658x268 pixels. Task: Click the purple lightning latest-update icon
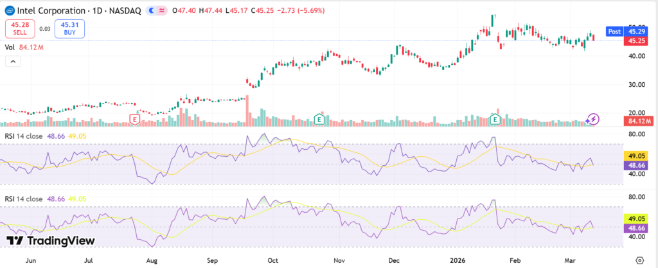pyautogui.click(x=594, y=120)
